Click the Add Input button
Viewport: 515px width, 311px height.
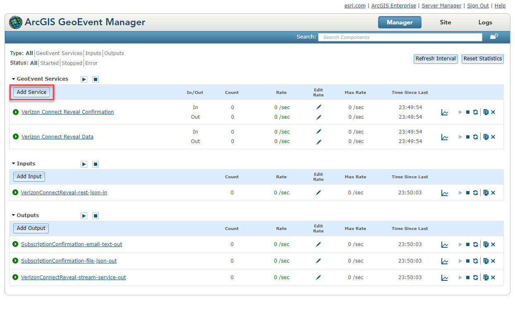coord(29,177)
